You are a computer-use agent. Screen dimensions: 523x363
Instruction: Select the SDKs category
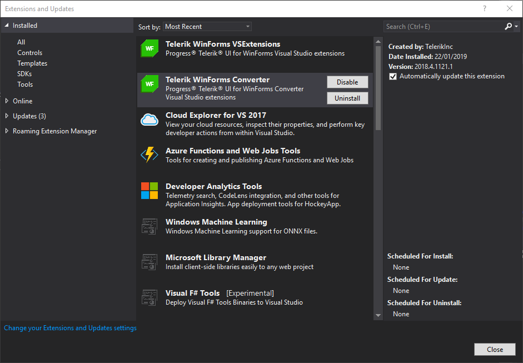[24, 74]
